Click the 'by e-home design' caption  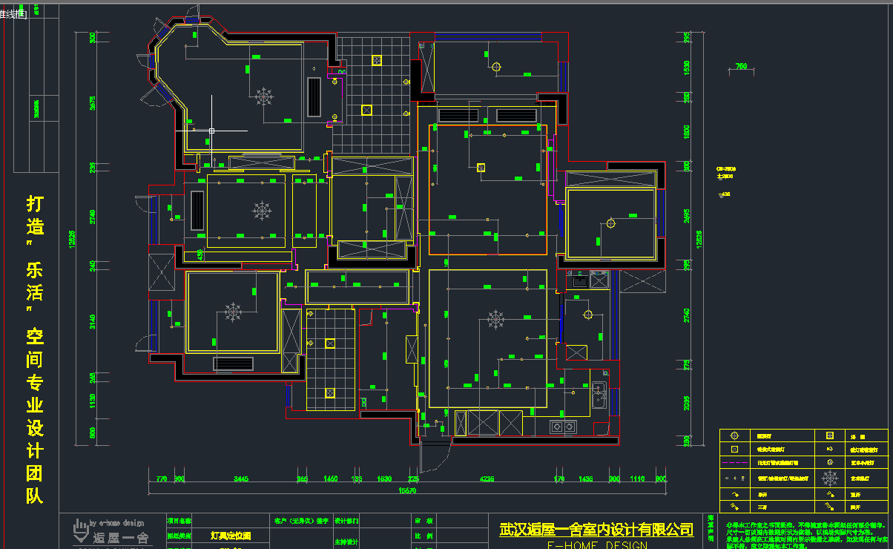(x=117, y=523)
